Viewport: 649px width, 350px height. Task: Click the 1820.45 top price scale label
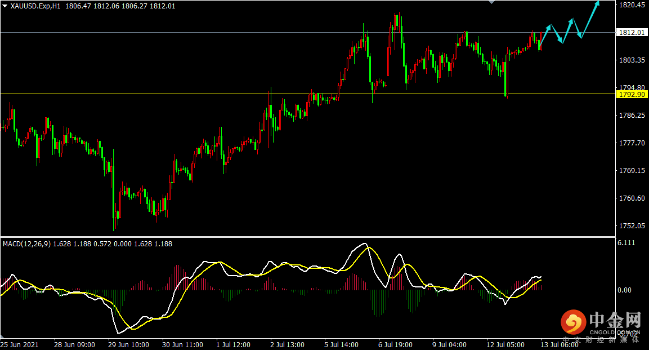point(632,5)
